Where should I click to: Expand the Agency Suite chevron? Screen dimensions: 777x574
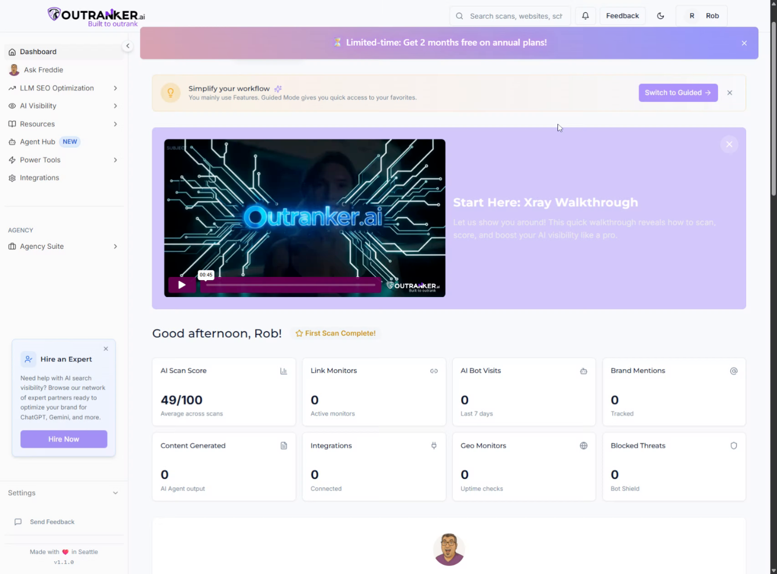pyautogui.click(x=115, y=247)
